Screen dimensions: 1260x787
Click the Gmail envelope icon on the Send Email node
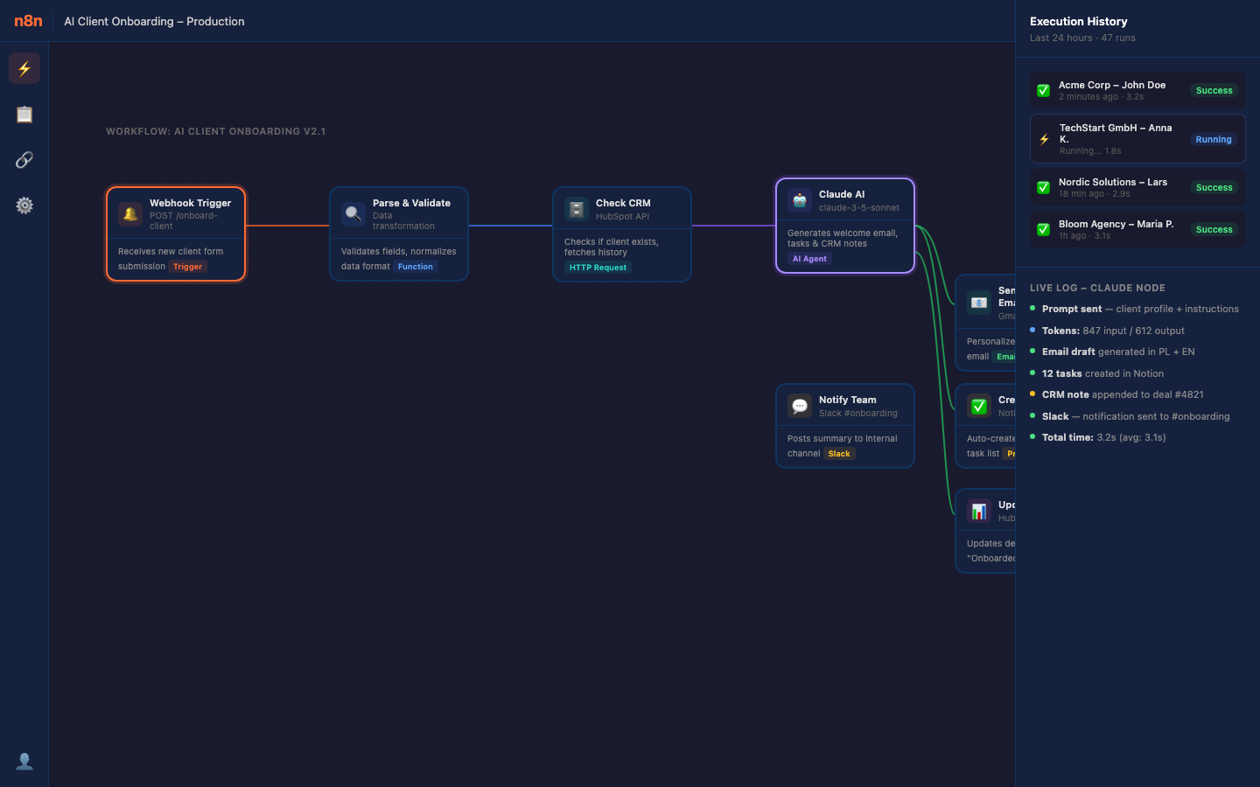pyautogui.click(x=978, y=302)
